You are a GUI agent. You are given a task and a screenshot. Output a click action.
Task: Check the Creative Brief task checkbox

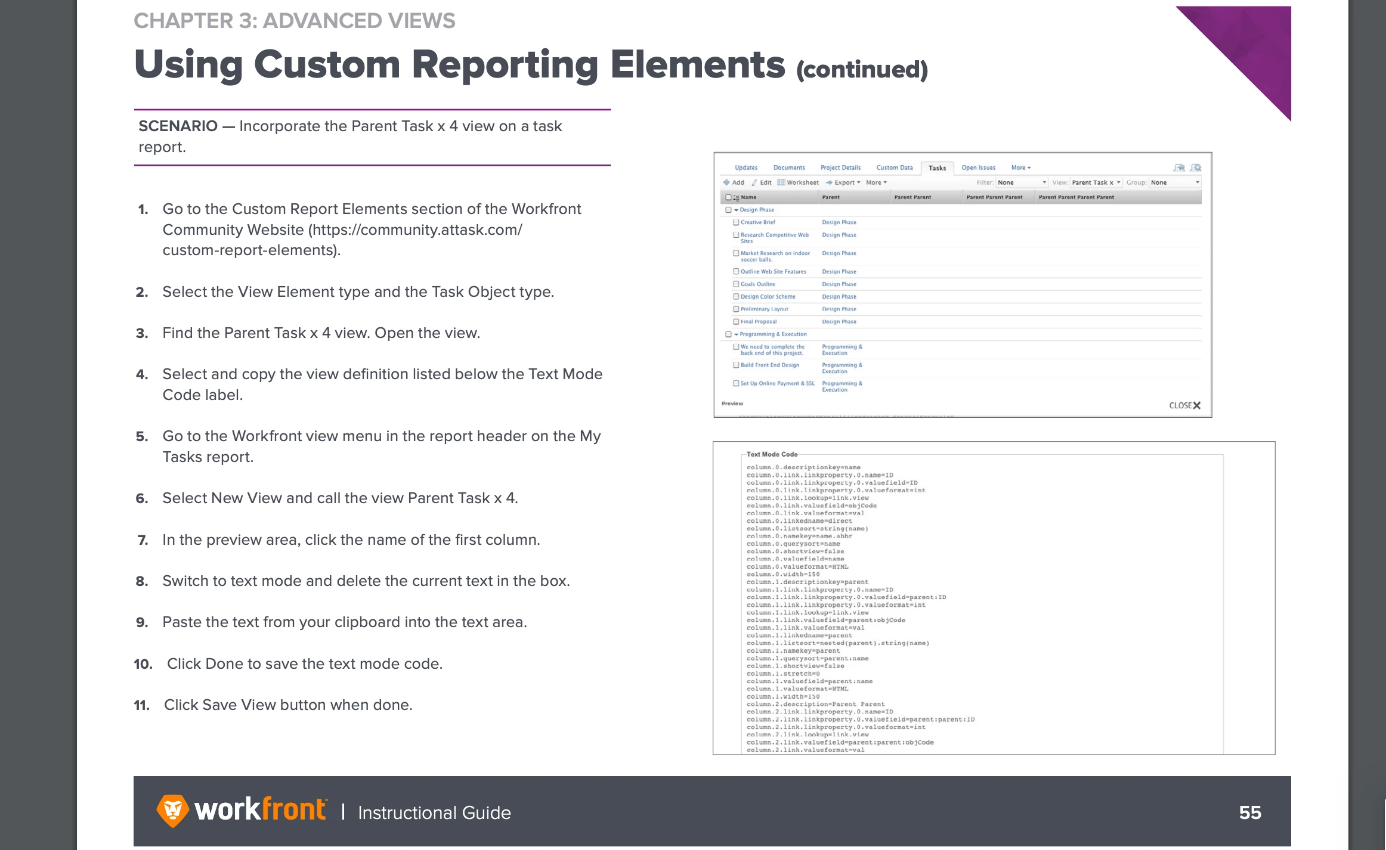click(x=736, y=222)
